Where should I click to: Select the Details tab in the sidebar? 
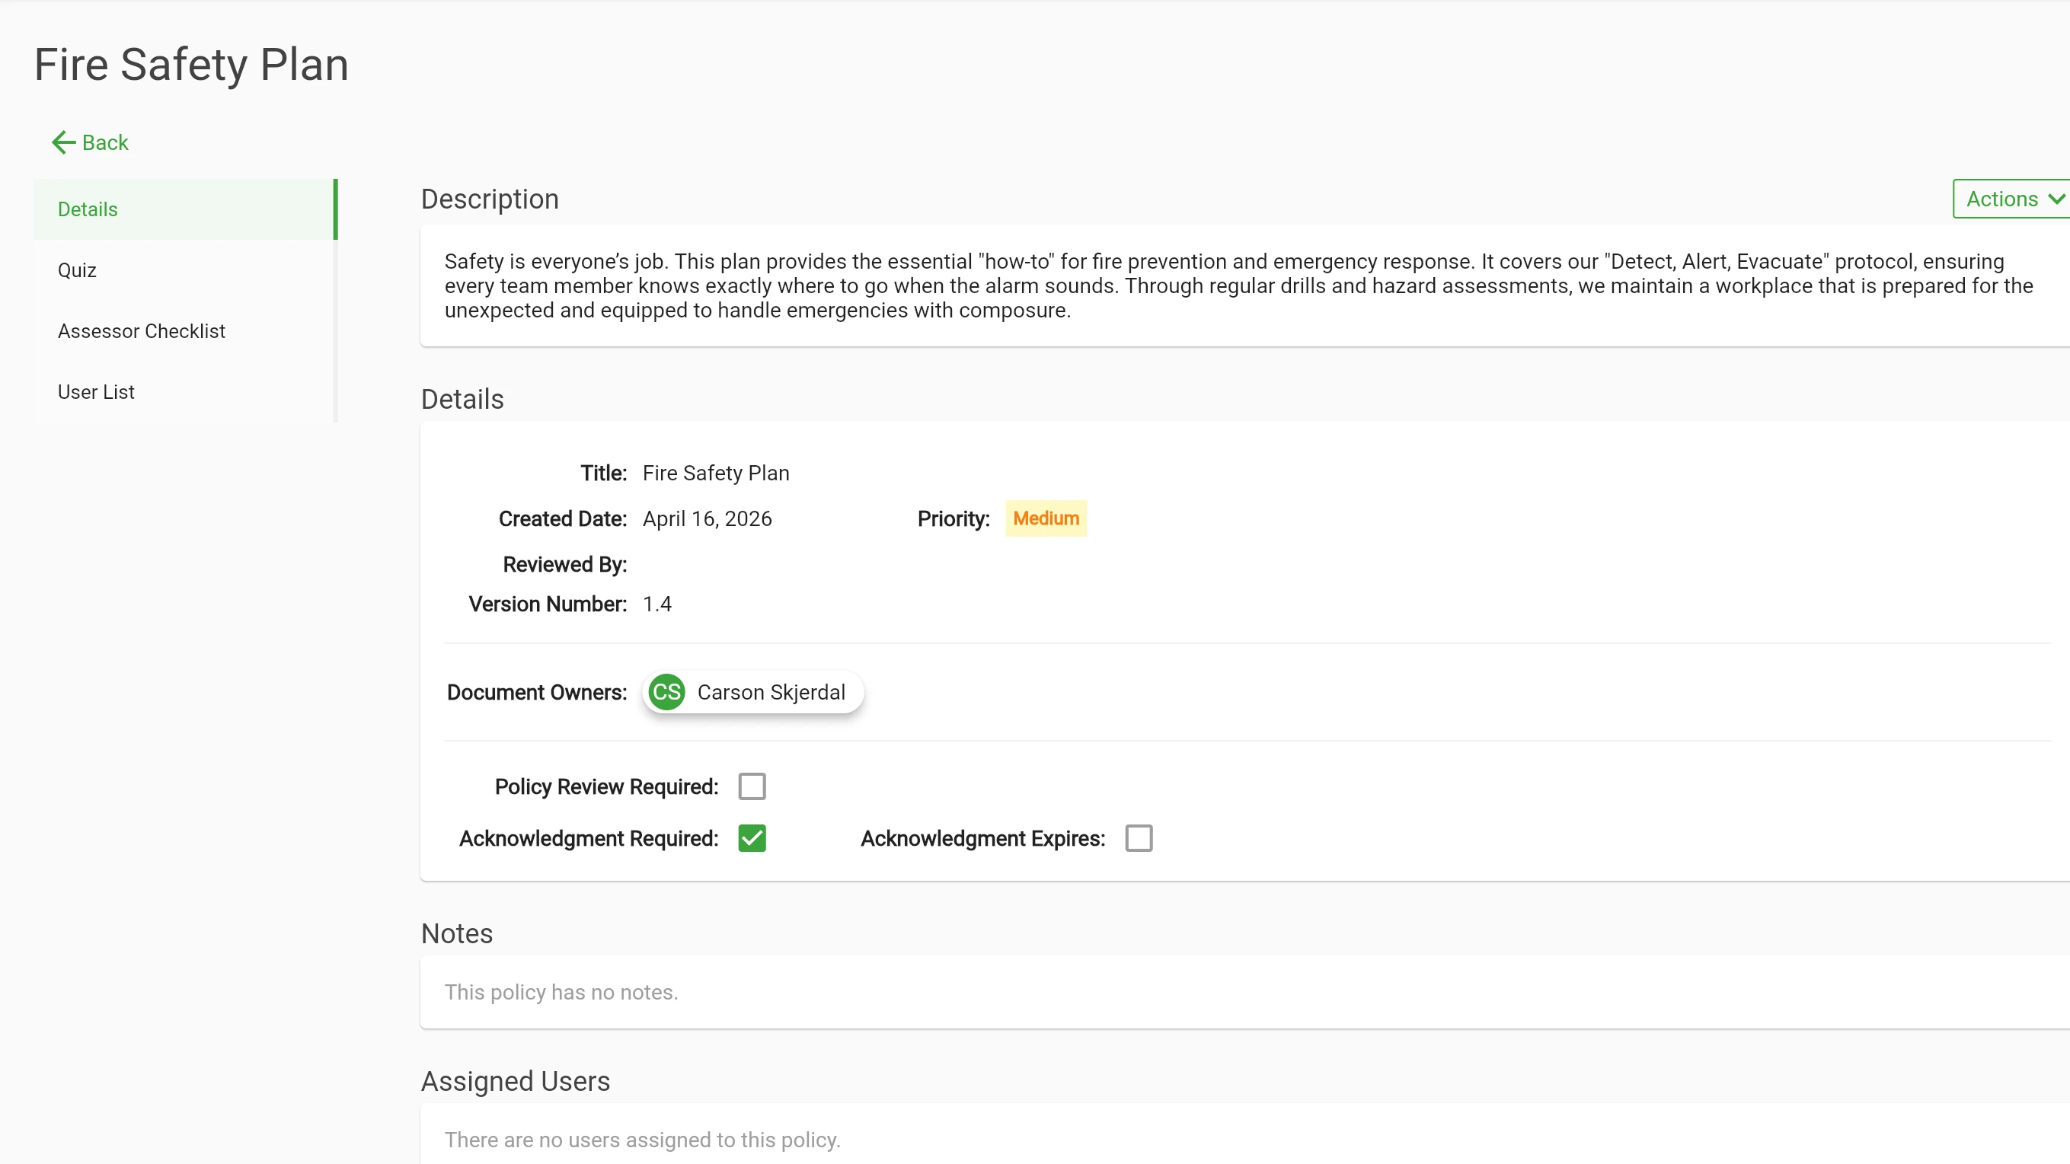(x=88, y=209)
